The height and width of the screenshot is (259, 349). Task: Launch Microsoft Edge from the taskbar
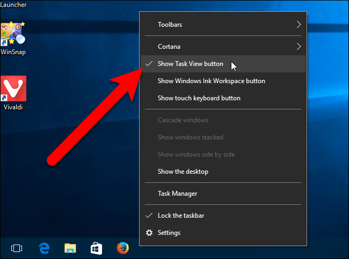point(44,248)
